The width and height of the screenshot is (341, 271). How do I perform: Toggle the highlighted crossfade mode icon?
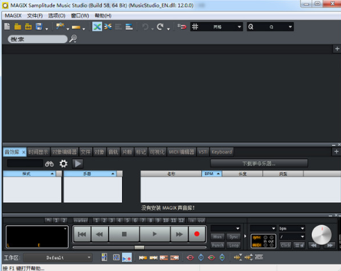[x=97, y=26]
